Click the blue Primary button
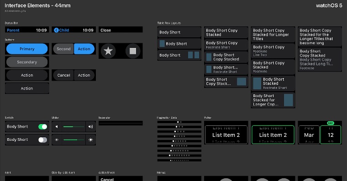 pos(27,49)
